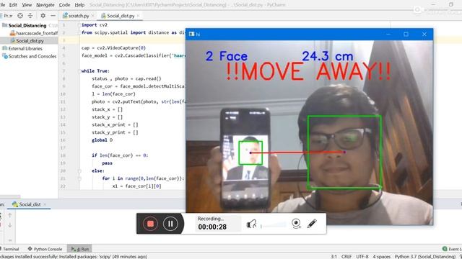Open the Terminal tool window
This screenshot has height=259, width=462.
click(10, 249)
